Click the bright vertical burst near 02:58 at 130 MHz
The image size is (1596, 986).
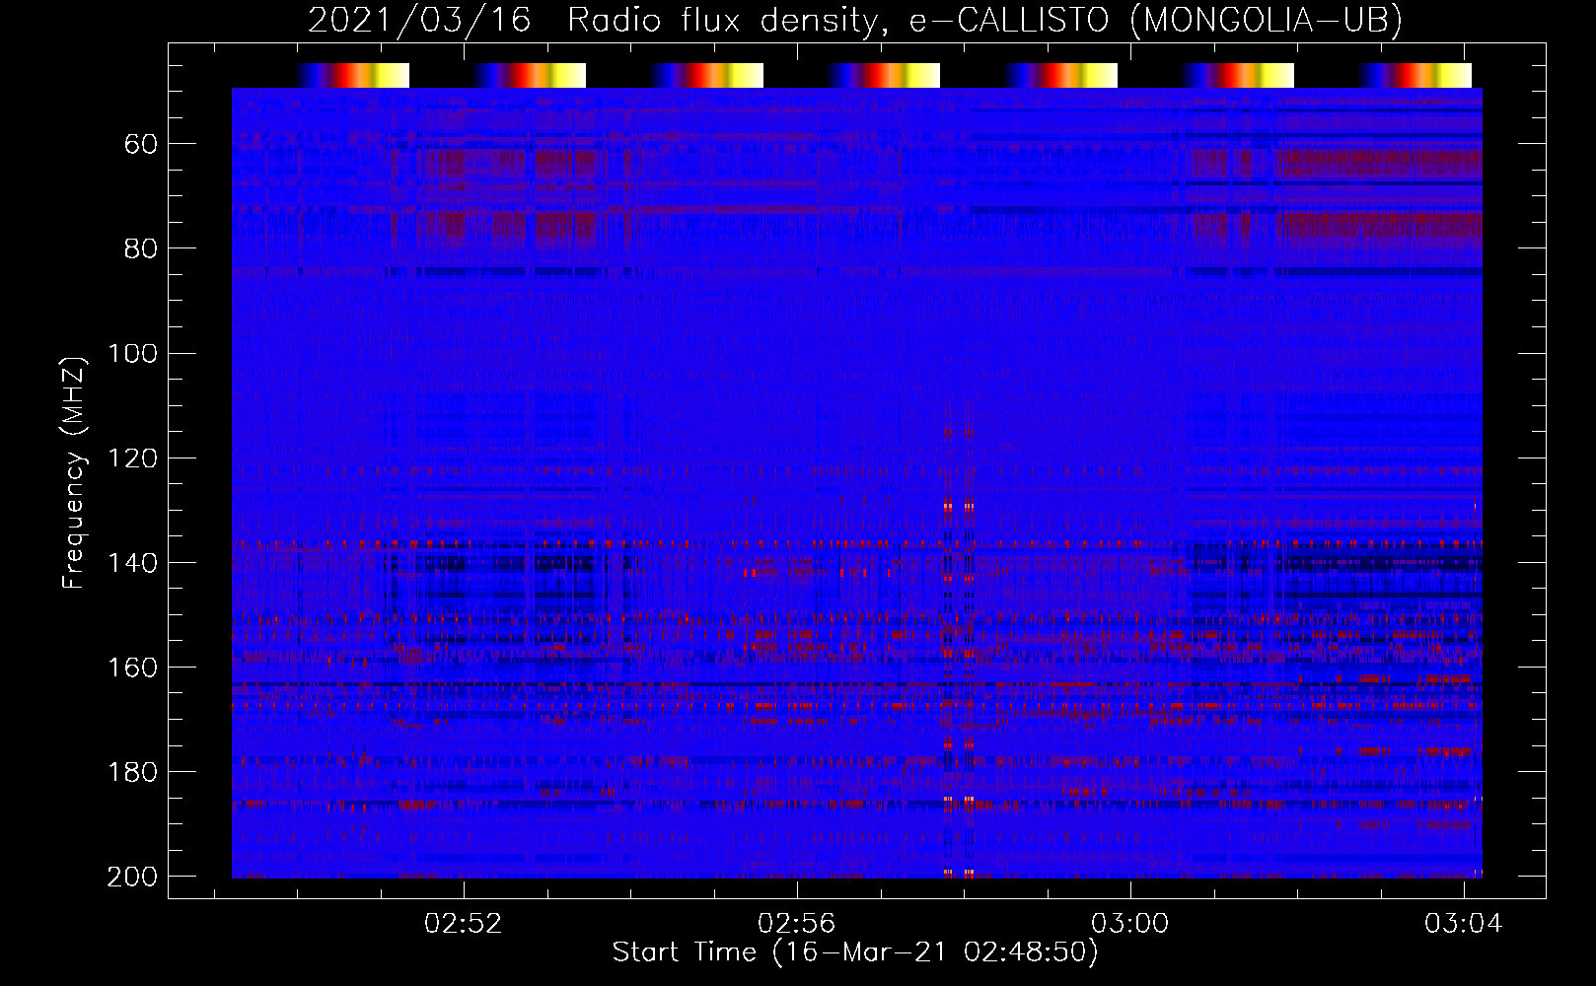pos(959,507)
